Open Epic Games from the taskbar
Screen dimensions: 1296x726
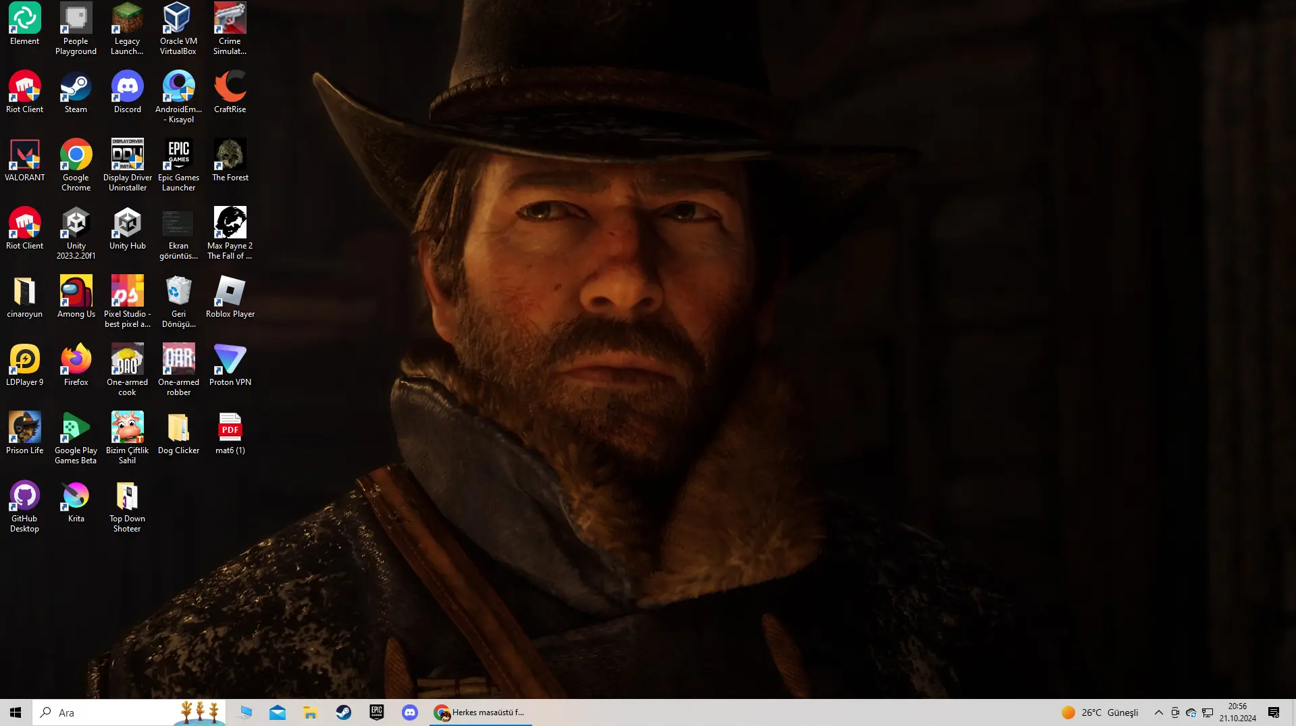[x=377, y=712]
